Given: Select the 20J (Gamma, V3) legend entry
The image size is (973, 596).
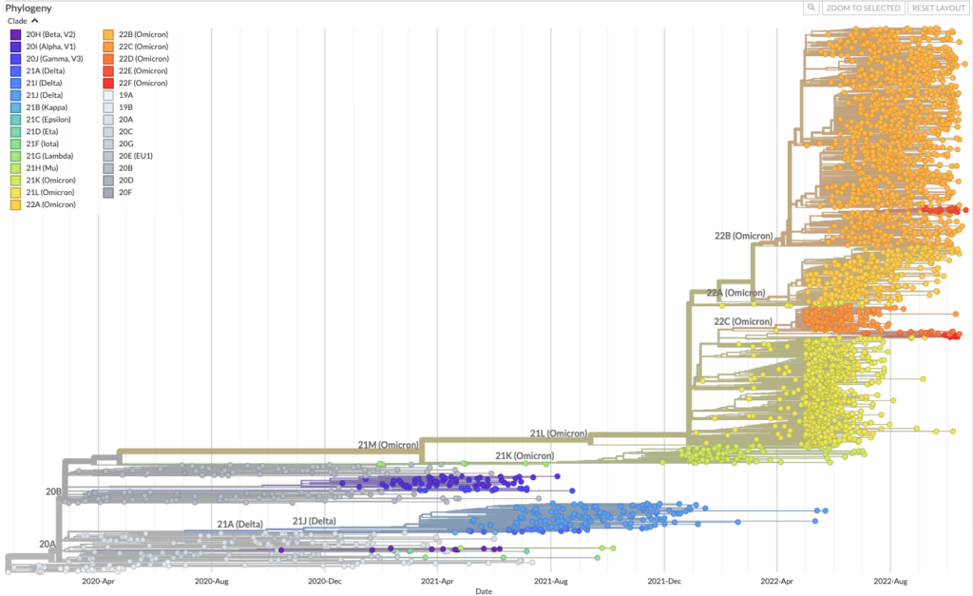Looking at the screenshot, I should pyautogui.click(x=13, y=58).
